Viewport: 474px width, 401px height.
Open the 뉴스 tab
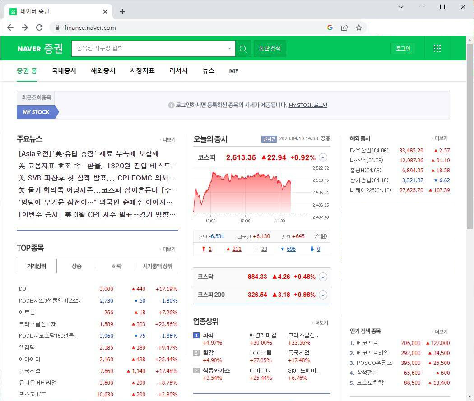coord(208,71)
